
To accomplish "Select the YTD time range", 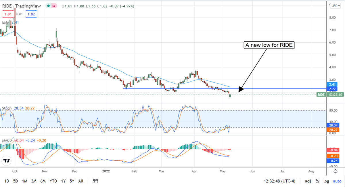I will pos(53,181).
